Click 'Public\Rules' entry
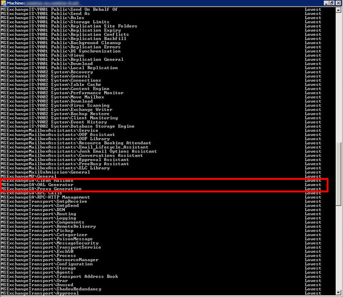343x297 pixels. tap(161, 17)
